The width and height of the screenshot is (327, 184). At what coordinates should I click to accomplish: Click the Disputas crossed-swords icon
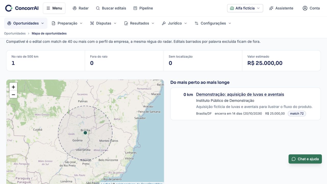tap(92, 23)
